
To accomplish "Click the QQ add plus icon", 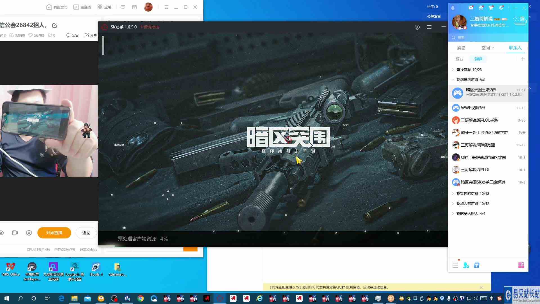I will [x=523, y=59].
